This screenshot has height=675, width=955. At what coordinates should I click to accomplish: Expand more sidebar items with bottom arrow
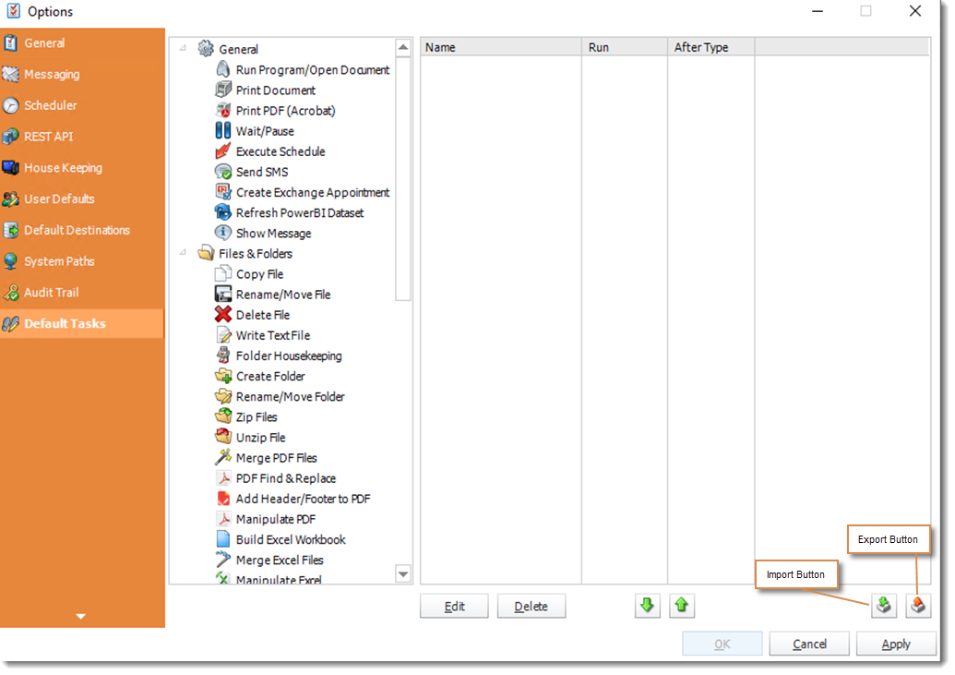(x=81, y=616)
